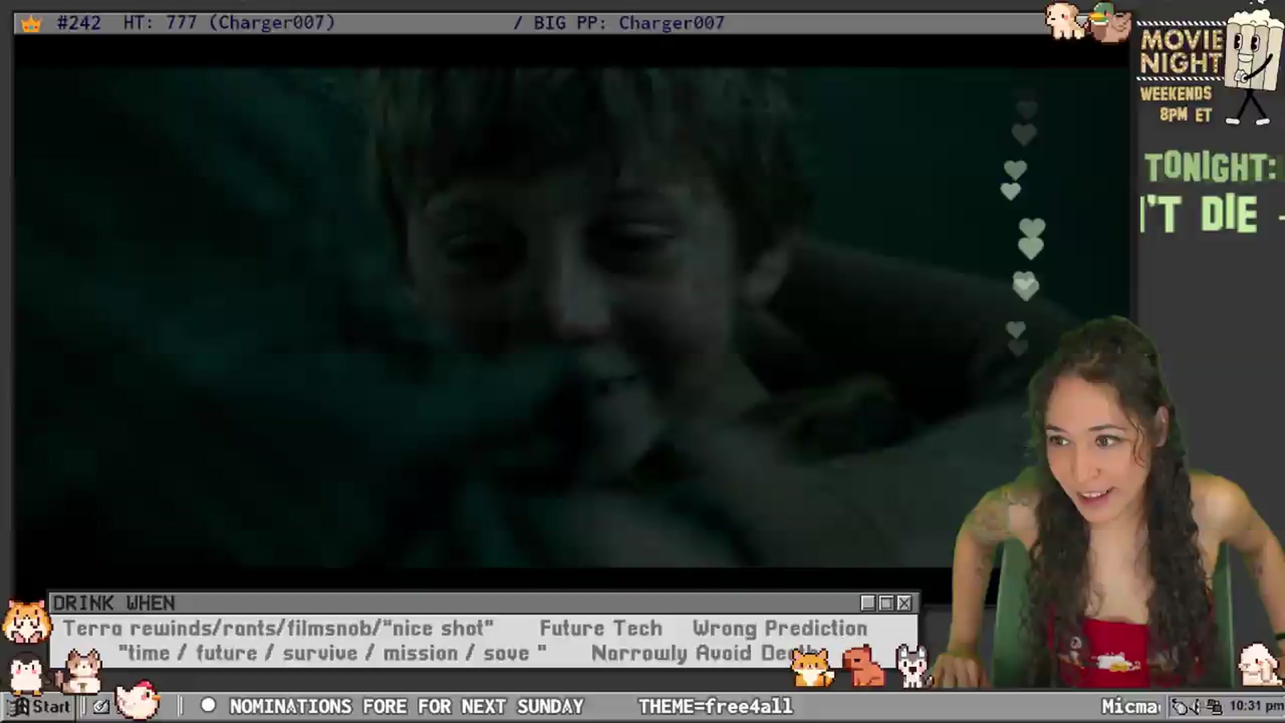Click the 'BIG PP: Charger007' top bar text
Image resolution: width=1285 pixels, height=723 pixels.
tap(629, 23)
